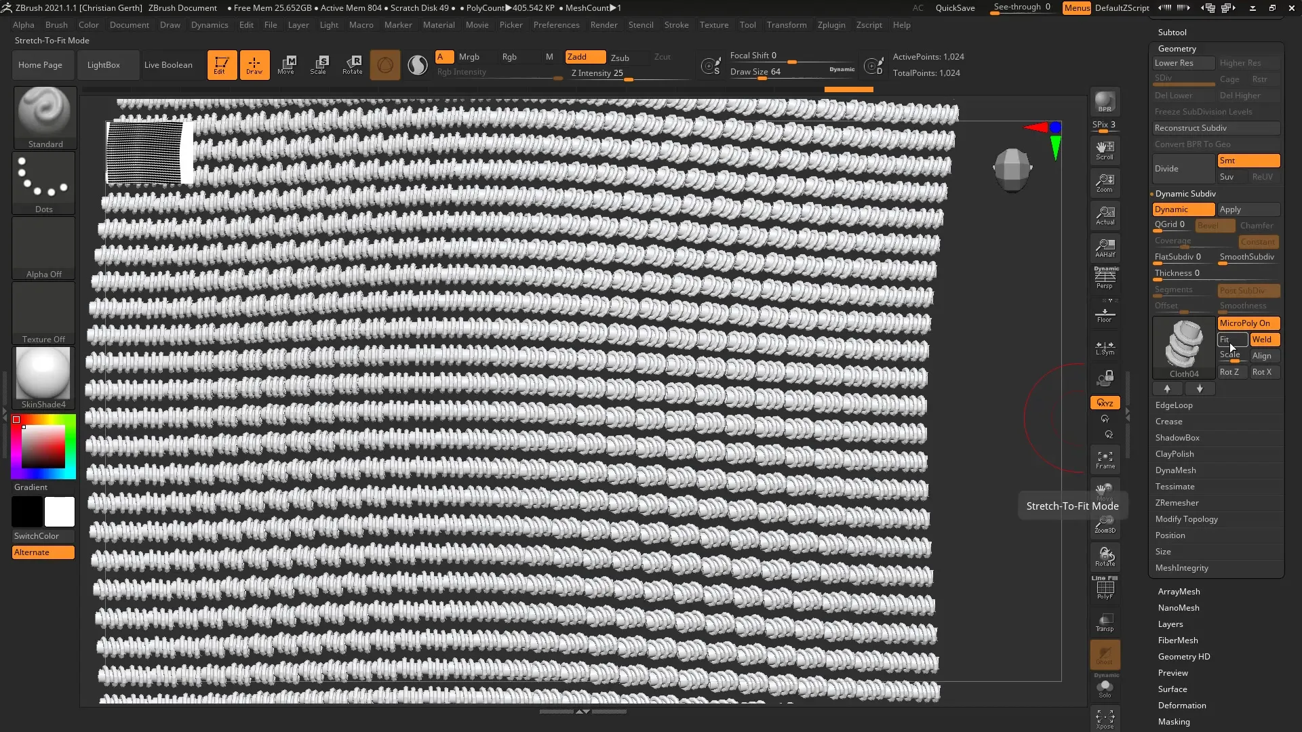This screenshot has width=1302, height=732.
Task: Expand the ZRemesher section
Action: click(x=1177, y=503)
